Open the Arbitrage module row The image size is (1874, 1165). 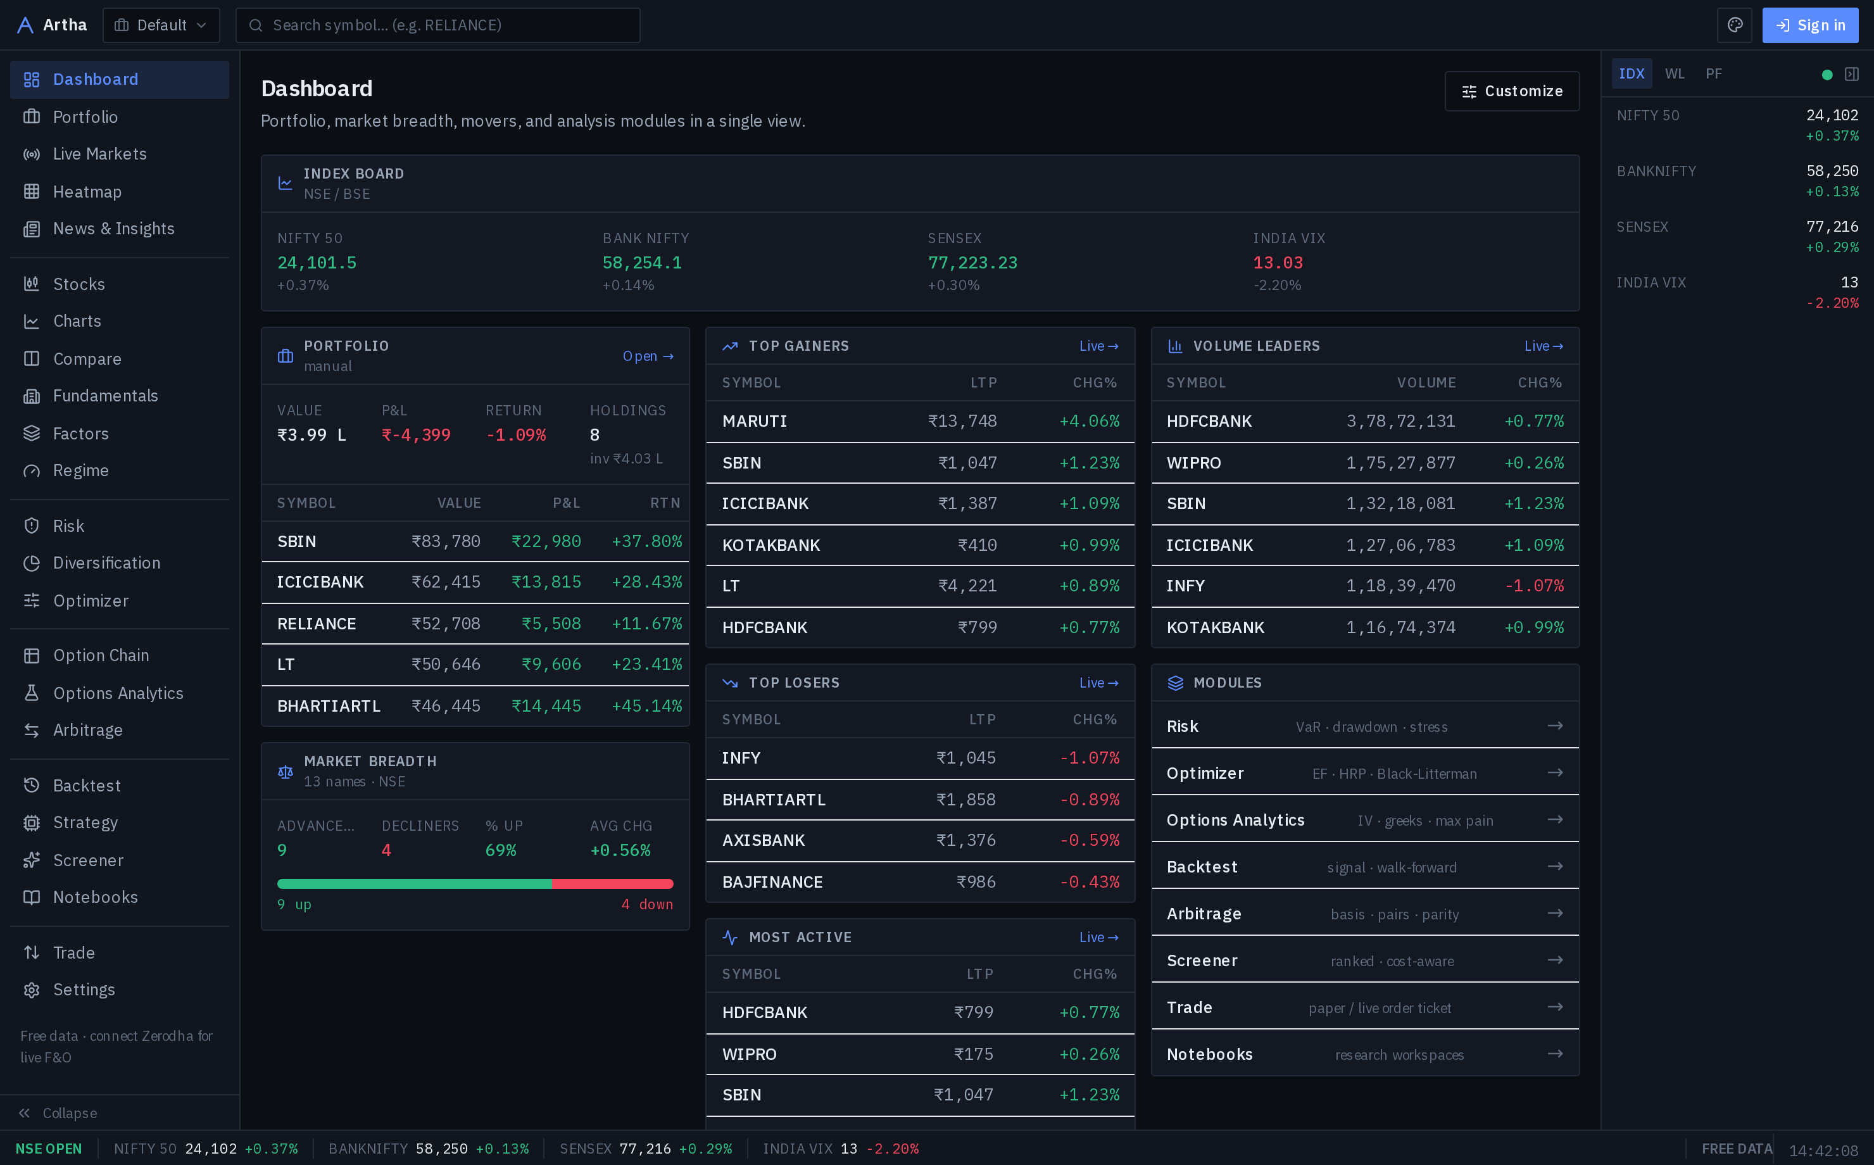tap(1365, 914)
